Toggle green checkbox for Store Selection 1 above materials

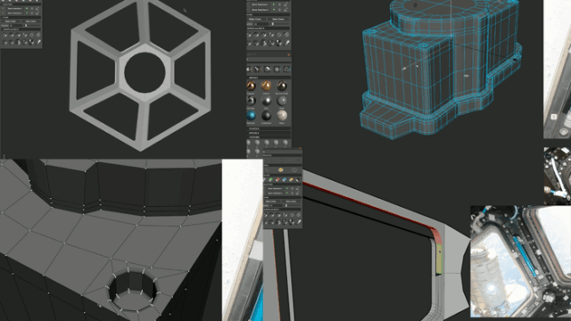click(274, 4)
